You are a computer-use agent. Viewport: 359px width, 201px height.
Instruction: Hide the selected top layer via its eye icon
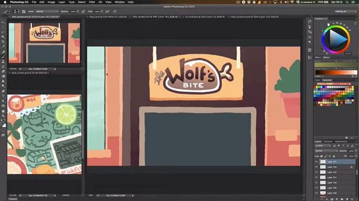(x=316, y=162)
